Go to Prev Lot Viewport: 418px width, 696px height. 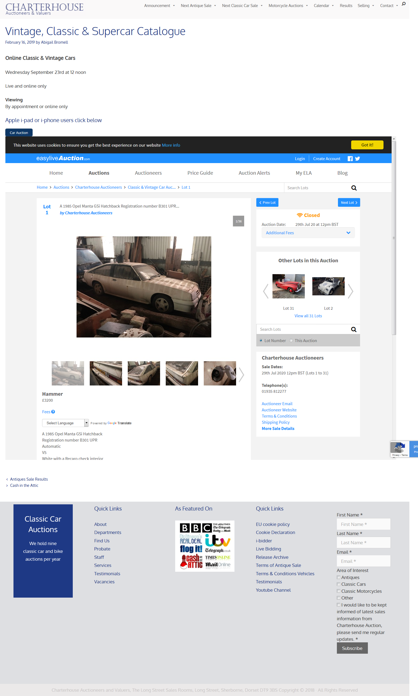(x=267, y=202)
